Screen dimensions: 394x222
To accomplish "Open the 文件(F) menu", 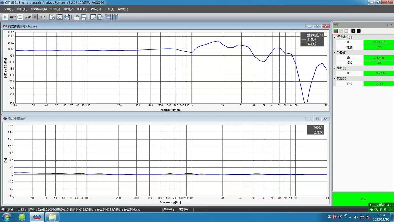I will click(8, 9).
